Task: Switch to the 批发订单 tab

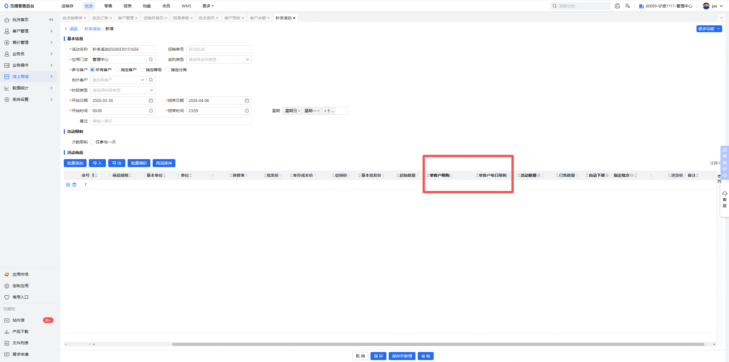Action: [100, 18]
